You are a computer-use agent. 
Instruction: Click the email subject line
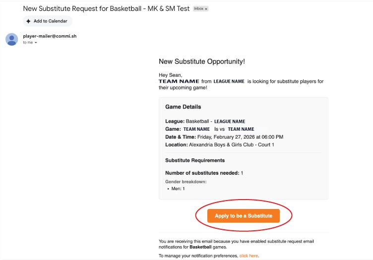[106, 8]
